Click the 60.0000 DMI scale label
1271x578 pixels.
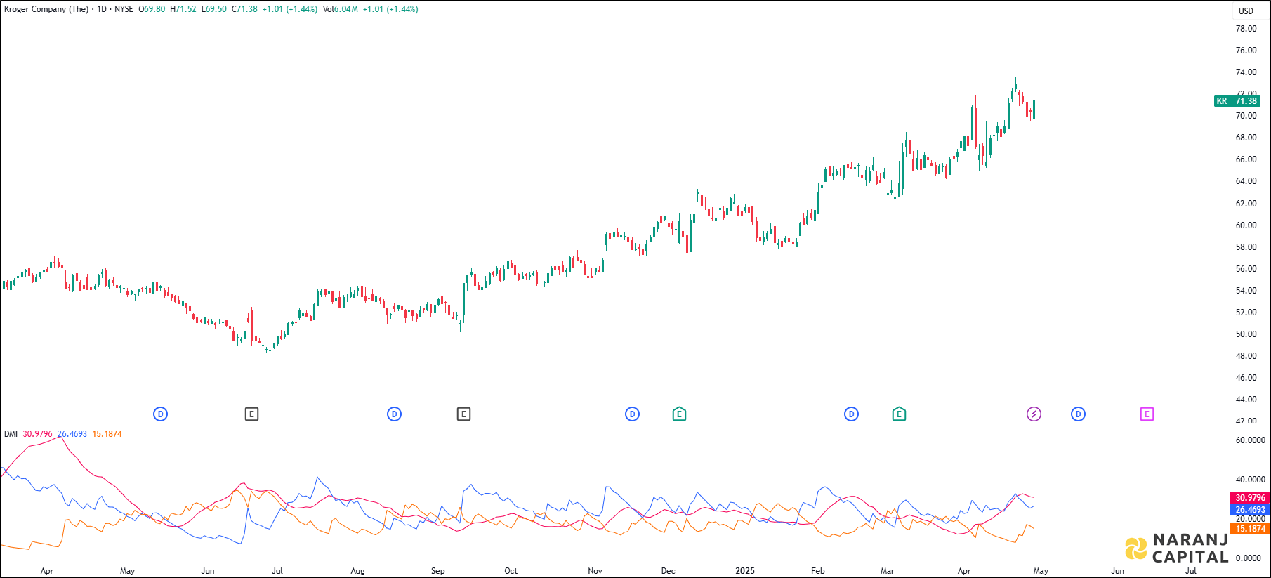[1250, 440]
